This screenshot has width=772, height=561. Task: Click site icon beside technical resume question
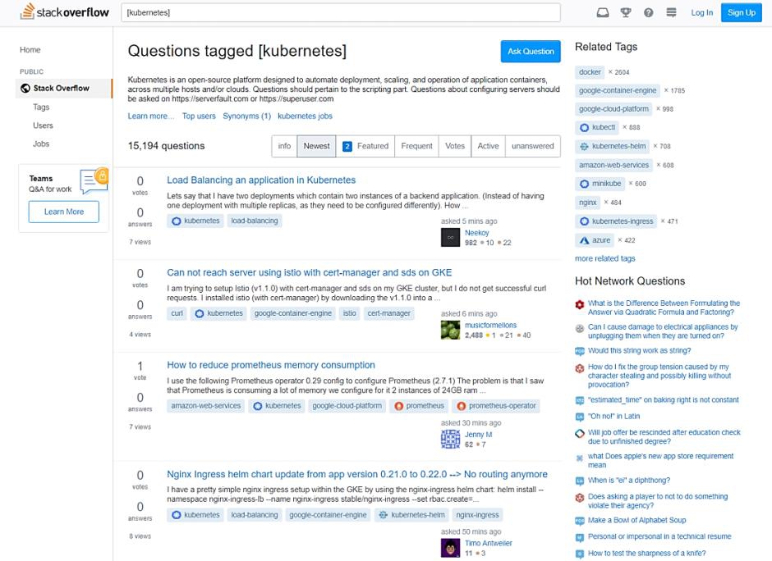pos(580,537)
